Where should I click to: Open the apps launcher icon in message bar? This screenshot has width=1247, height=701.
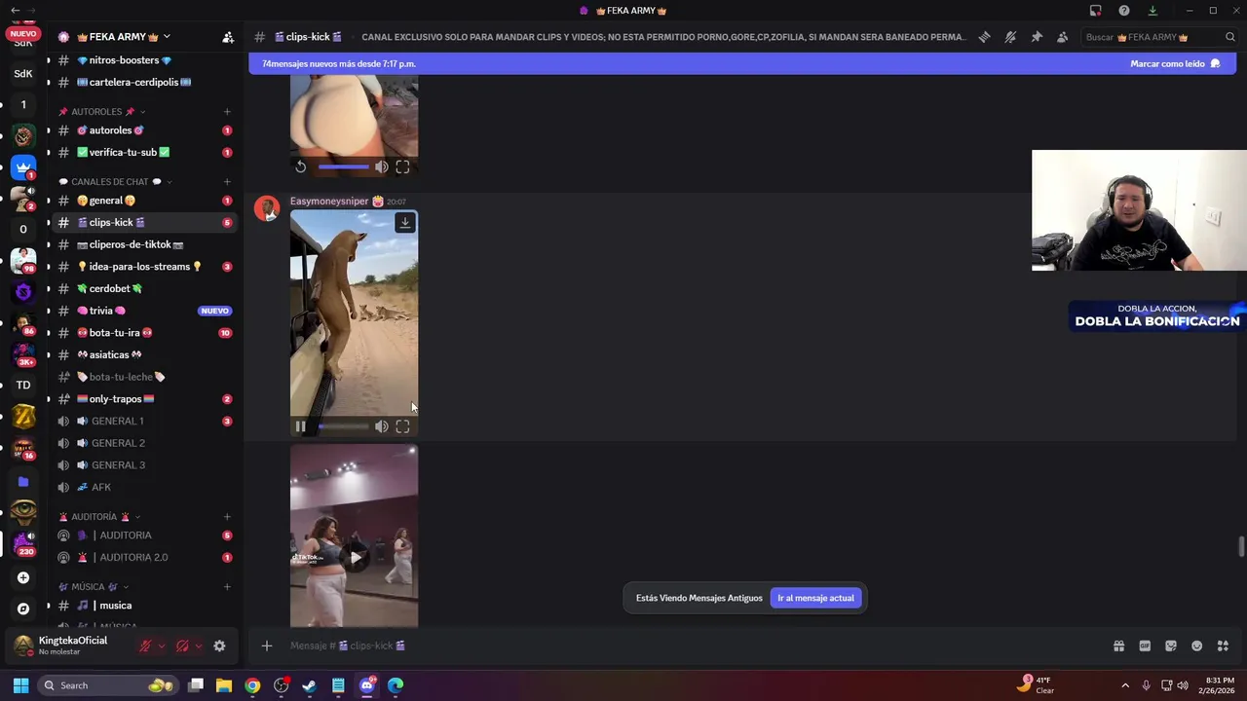coord(1223,646)
